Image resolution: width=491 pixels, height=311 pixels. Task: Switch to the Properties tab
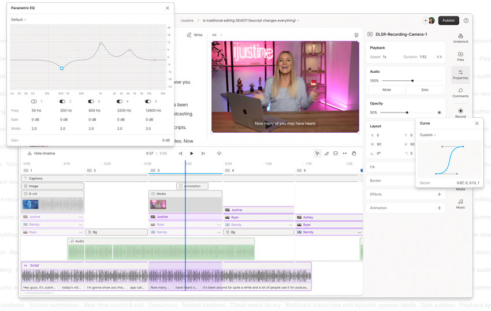point(460,74)
